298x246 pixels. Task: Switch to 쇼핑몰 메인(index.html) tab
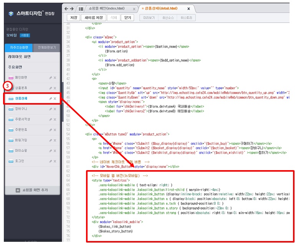pyautogui.click(x=107, y=8)
